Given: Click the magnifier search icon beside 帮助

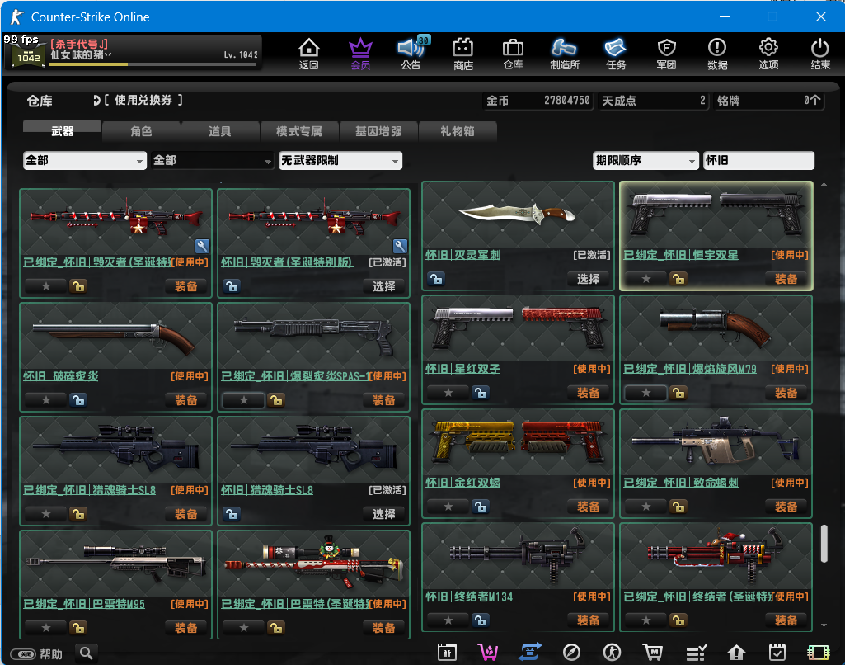Looking at the screenshot, I should click(87, 653).
